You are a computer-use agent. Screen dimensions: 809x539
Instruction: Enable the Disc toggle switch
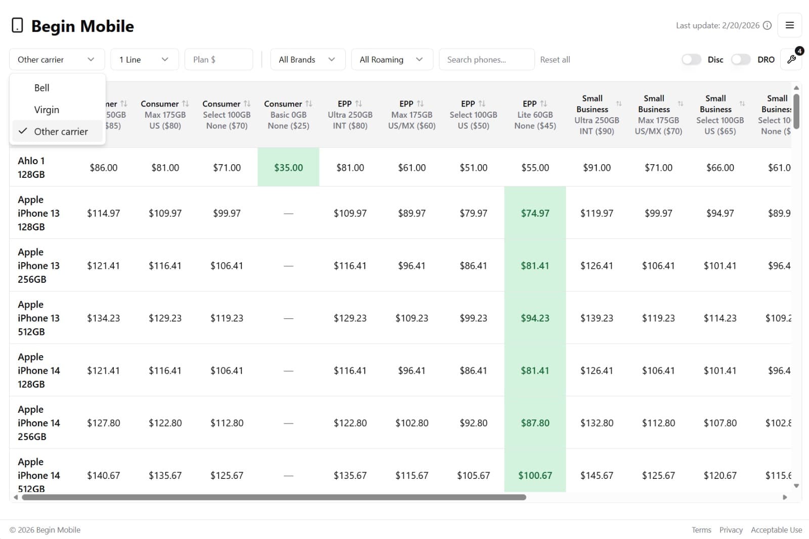click(691, 60)
